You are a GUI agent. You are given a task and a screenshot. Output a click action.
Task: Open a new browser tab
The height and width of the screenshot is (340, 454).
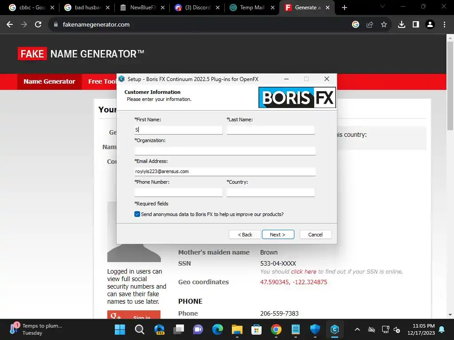point(344,8)
